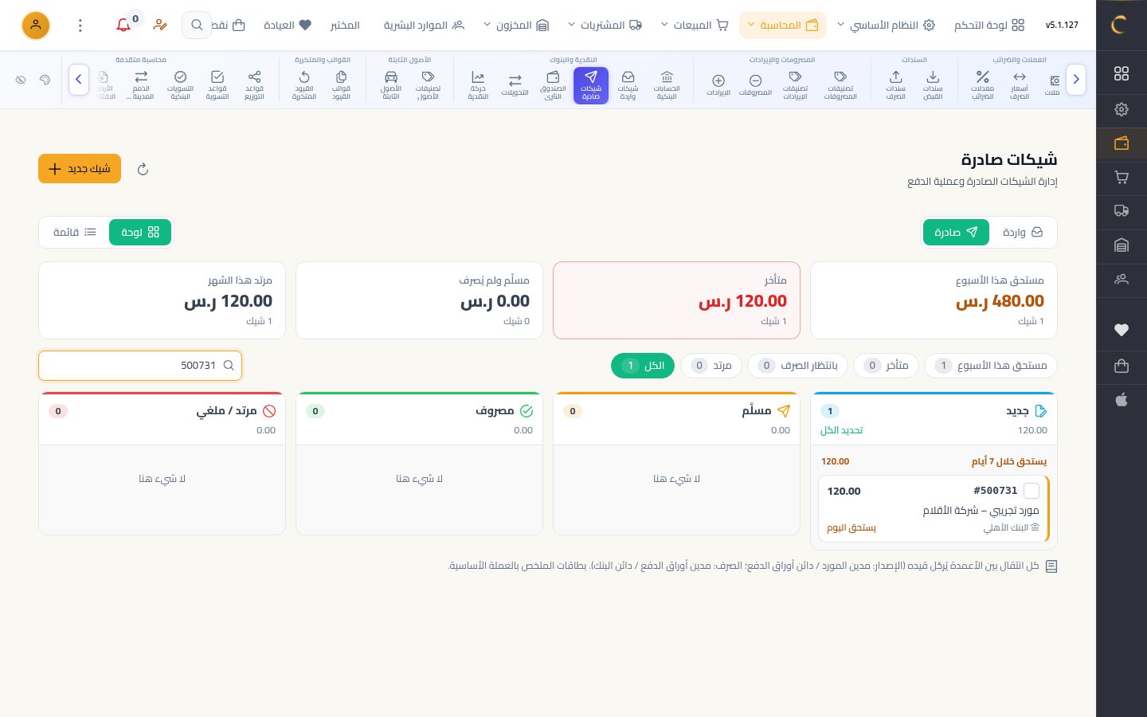Expand the المخزون menu dropdown

click(516, 25)
